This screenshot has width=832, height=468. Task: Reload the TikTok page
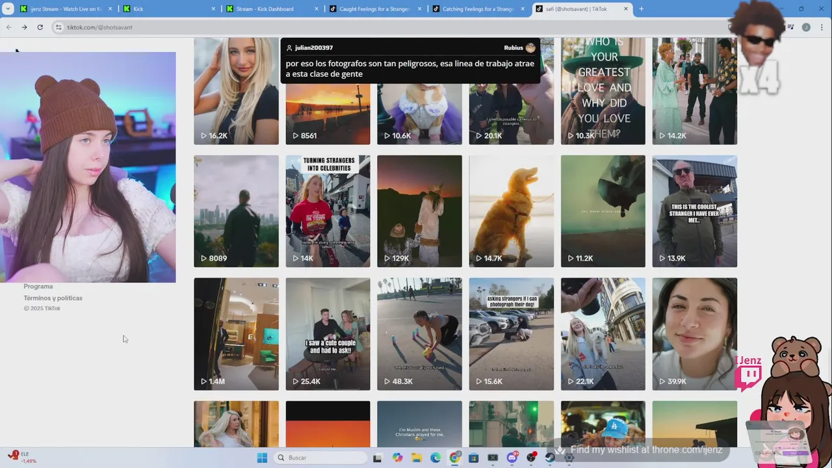[x=40, y=27]
